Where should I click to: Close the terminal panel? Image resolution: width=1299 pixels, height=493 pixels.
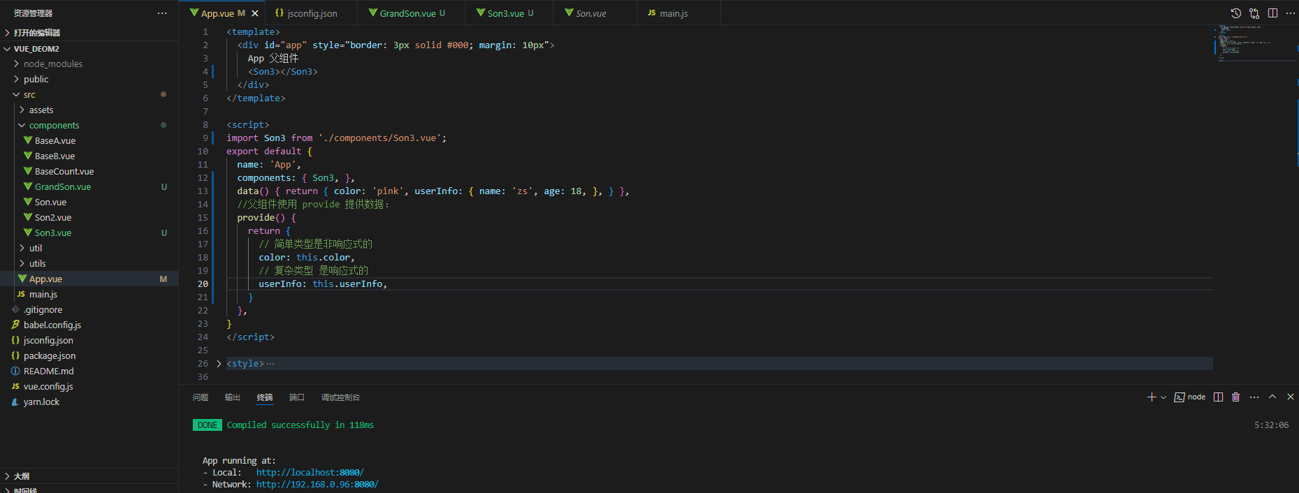(1290, 397)
